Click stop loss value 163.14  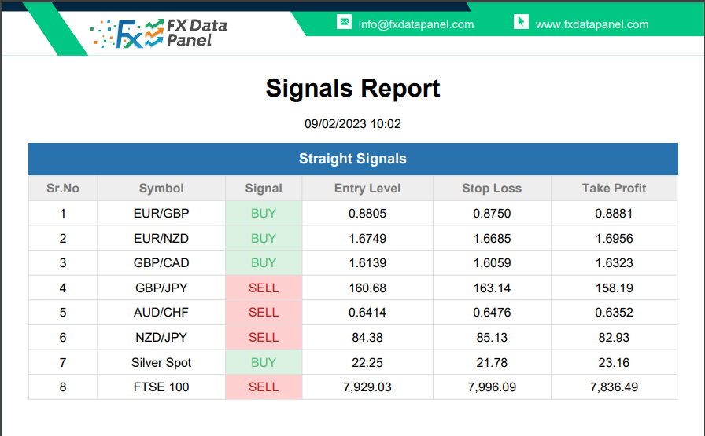pyautogui.click(x=492, y=288)
